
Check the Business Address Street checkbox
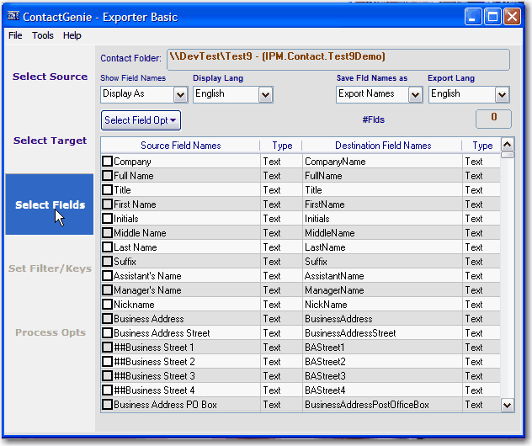pyautogui.click(x=108, y=332)
